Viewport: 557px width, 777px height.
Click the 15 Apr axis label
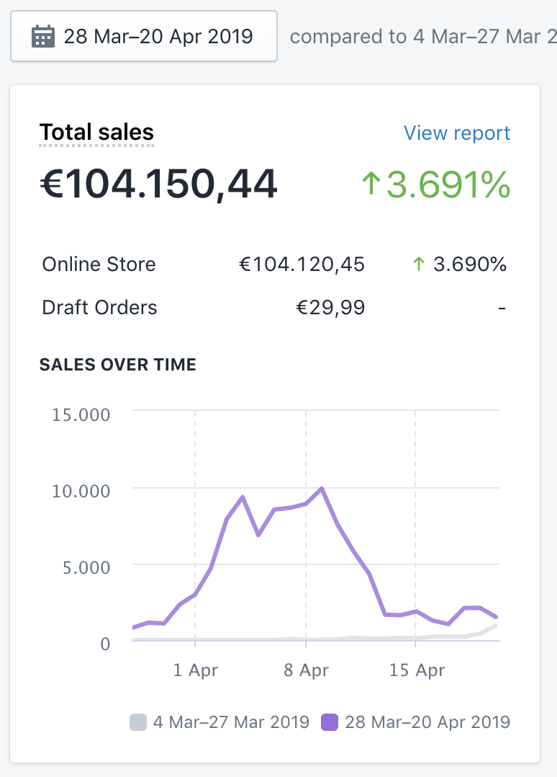tap(417, 670)
